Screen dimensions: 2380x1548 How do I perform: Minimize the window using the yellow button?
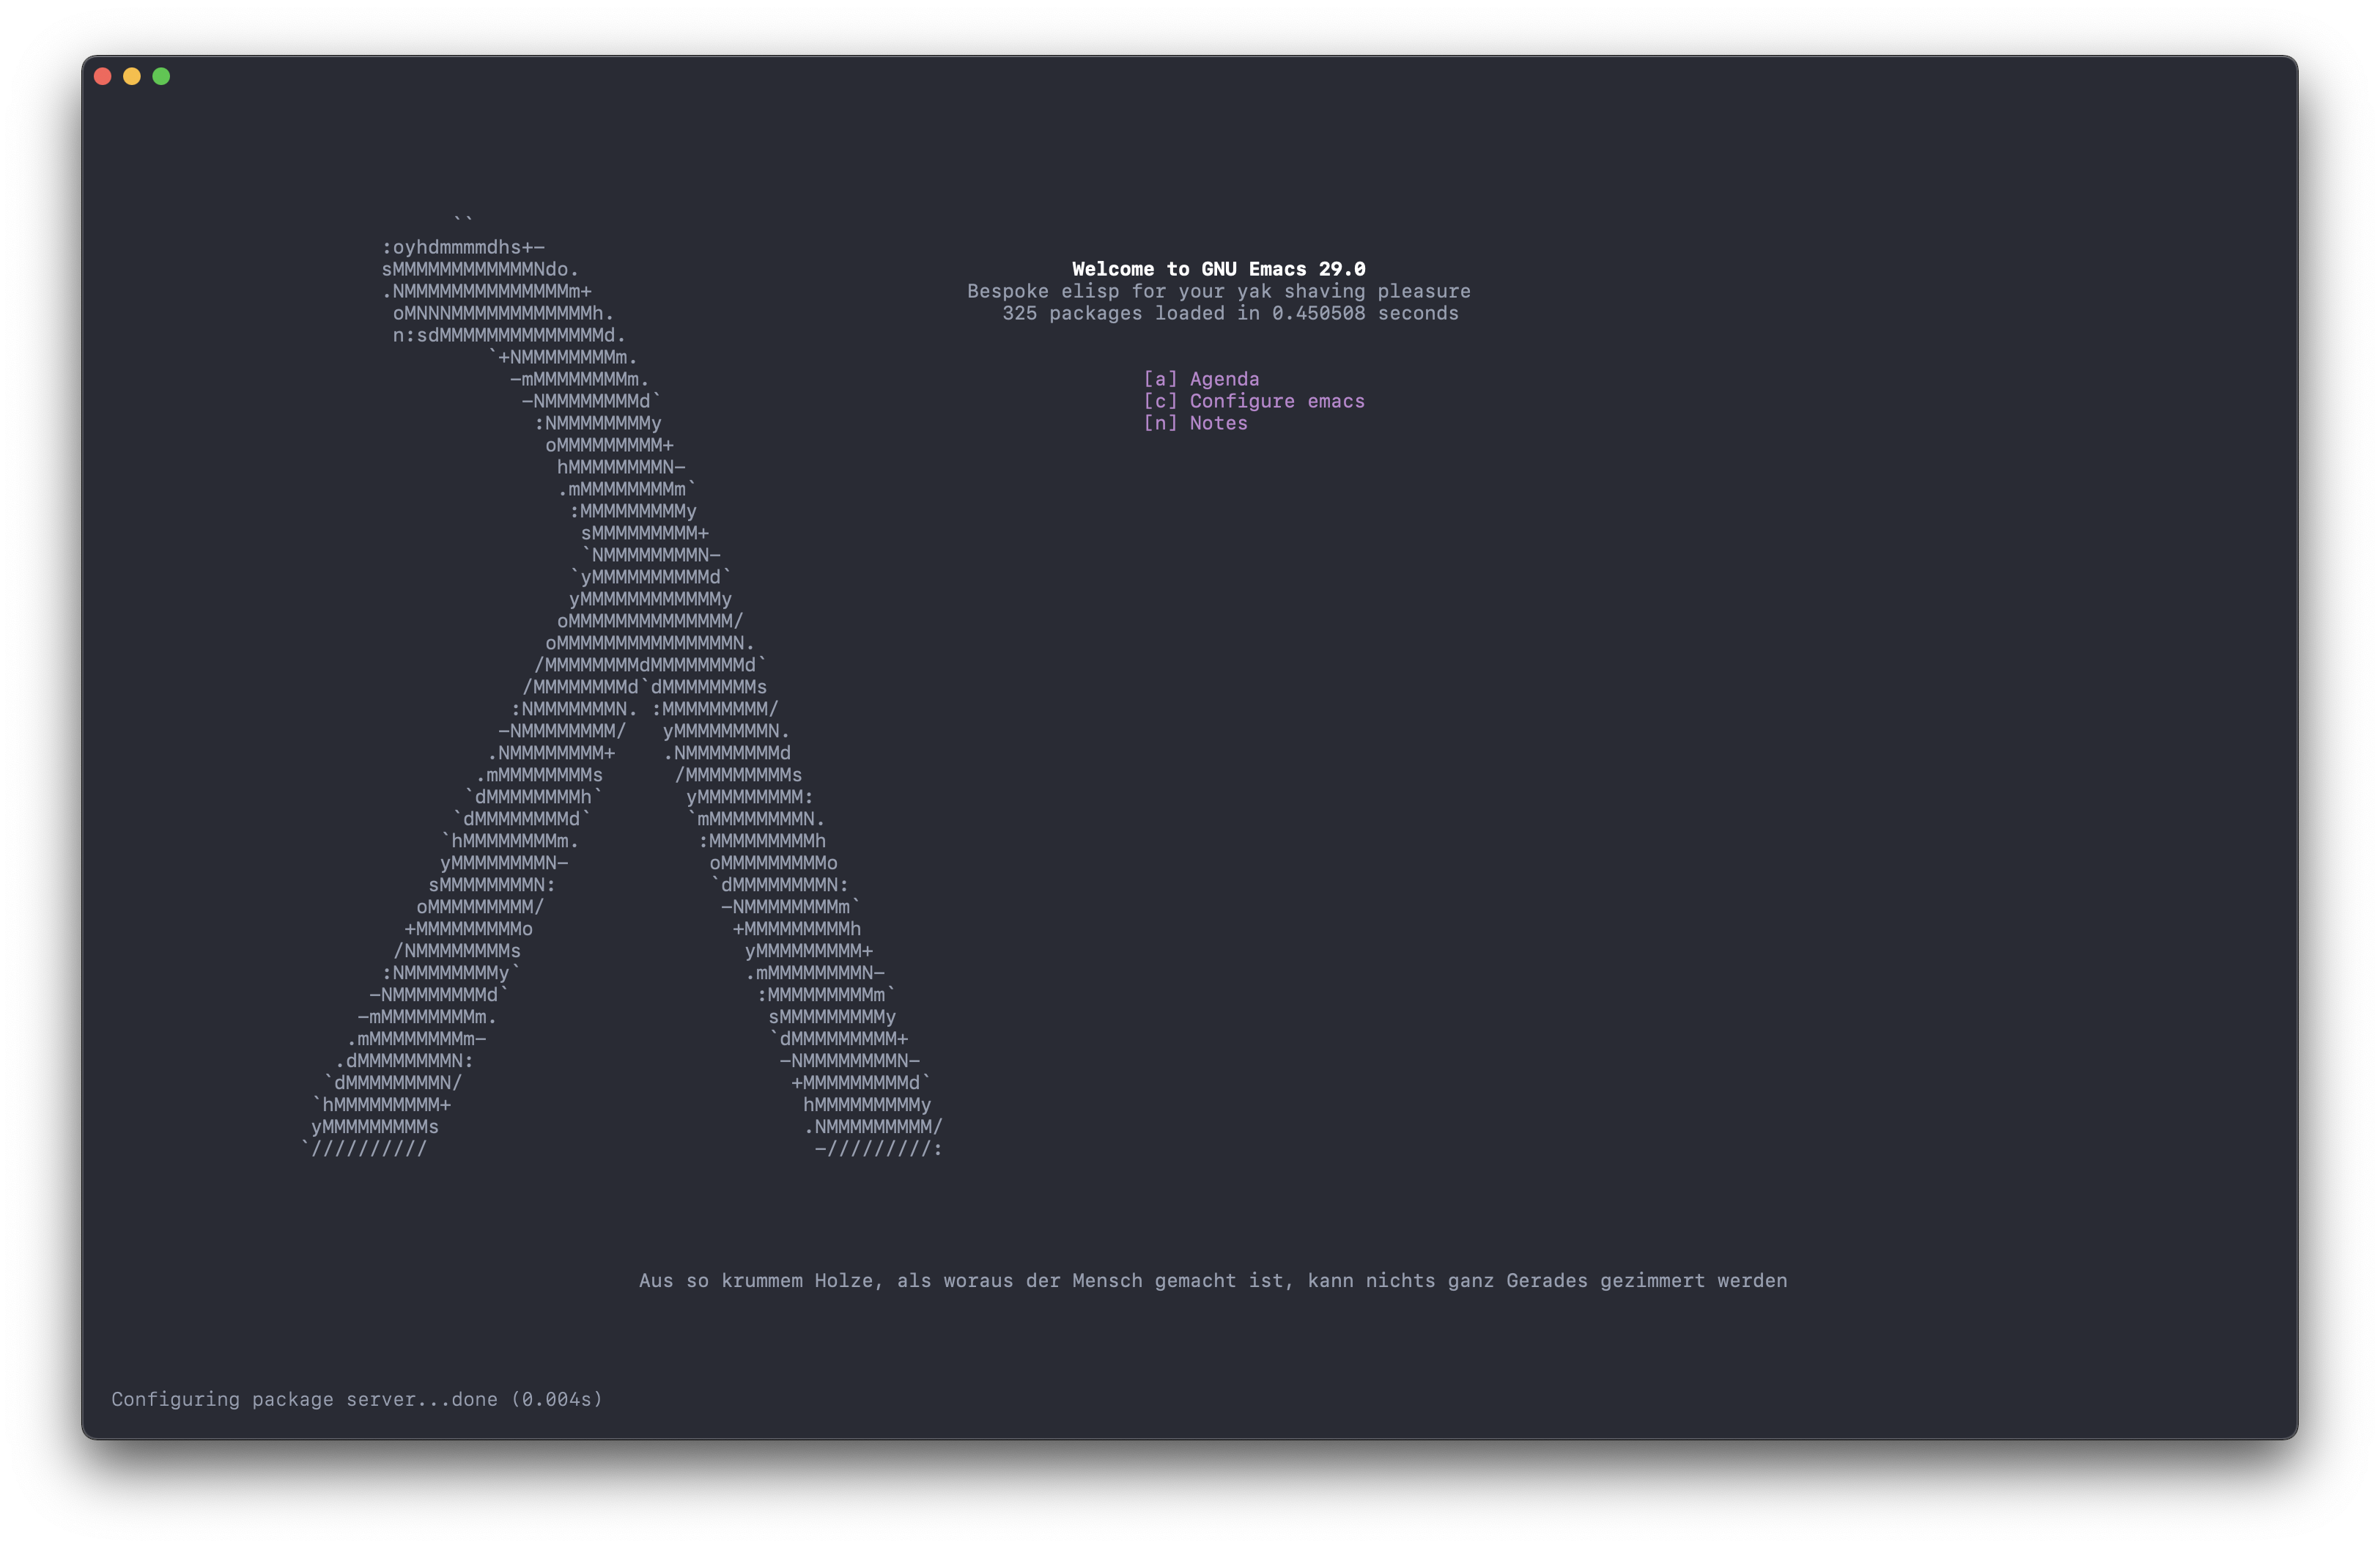click(x=132, y=77)
